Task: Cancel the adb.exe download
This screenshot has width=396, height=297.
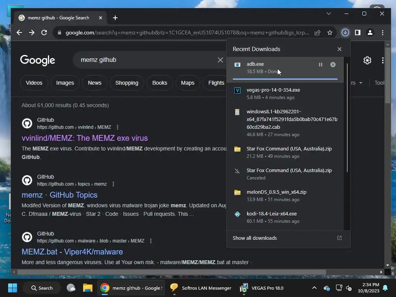Action: coord(333,65)
